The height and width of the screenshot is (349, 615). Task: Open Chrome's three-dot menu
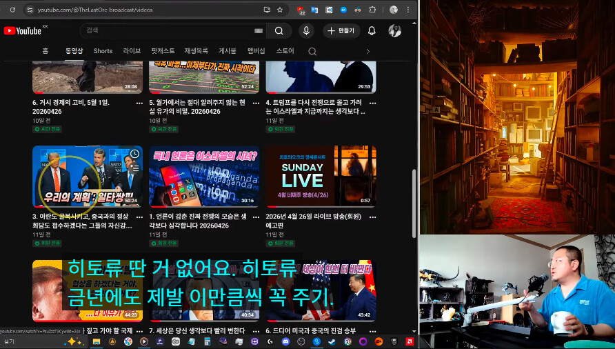pyautogui.click(x=408, y=10)
